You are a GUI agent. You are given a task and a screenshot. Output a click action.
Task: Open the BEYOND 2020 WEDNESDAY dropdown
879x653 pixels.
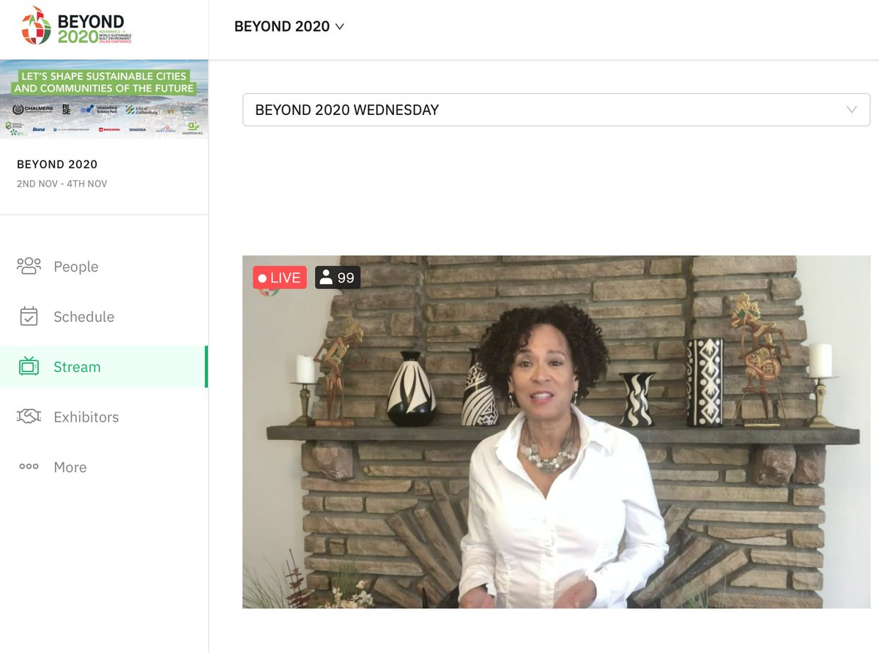(555, 110)
